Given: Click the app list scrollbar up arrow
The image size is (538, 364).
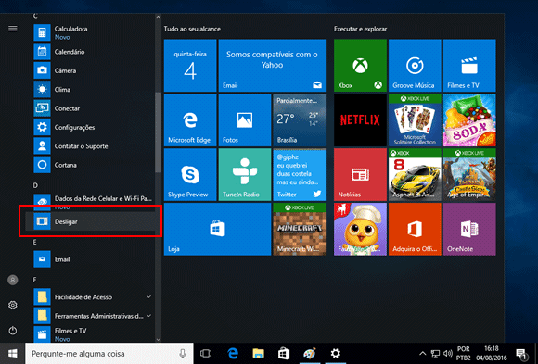Looking at the screenshot, I should [x=159, y=17].
